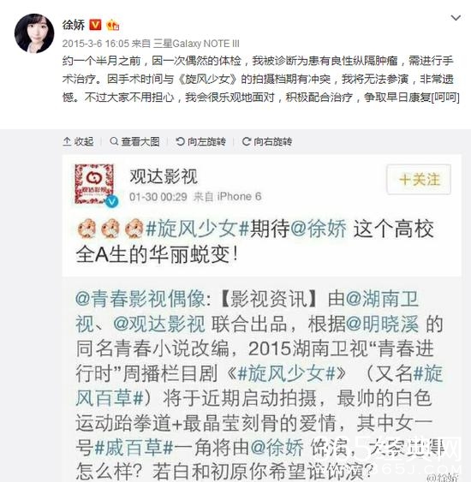
Task: Click the post timestamp 2015-3-6 16:05
Action: click(96, 44)
